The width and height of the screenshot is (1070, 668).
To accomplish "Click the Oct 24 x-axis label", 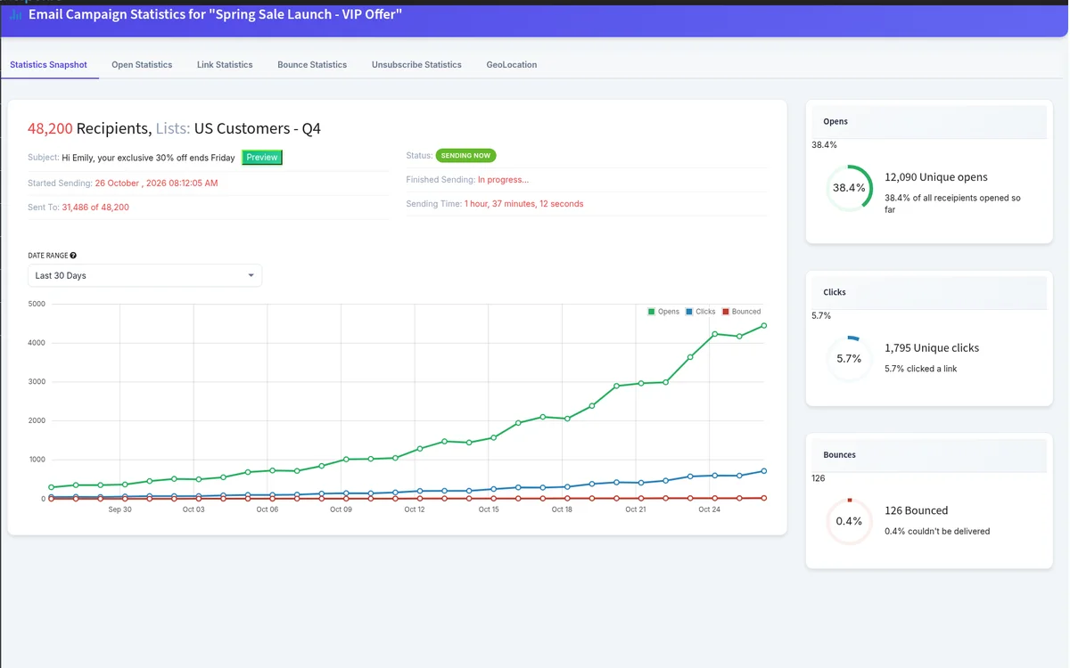I will (710, 509).
